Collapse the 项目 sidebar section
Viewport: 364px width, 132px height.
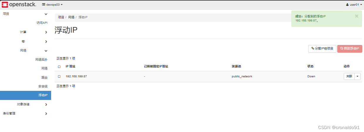click(25, 14)
